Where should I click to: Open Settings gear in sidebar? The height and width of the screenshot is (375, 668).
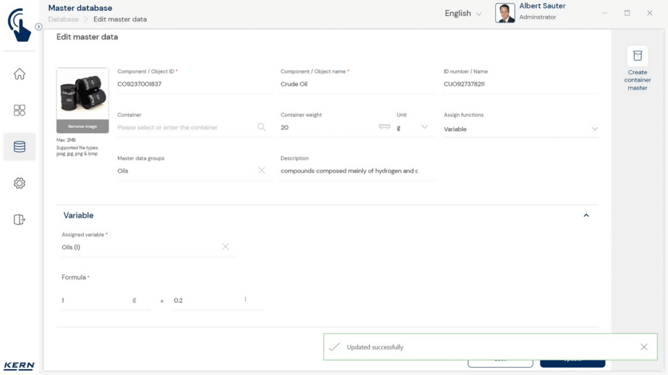20,184
